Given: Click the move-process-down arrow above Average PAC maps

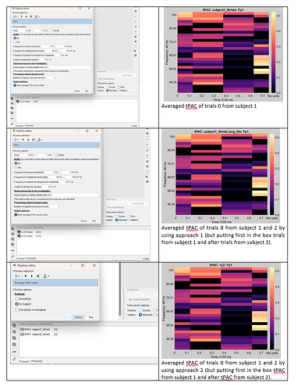Looking at the screenshot, I should coord(32,276).
